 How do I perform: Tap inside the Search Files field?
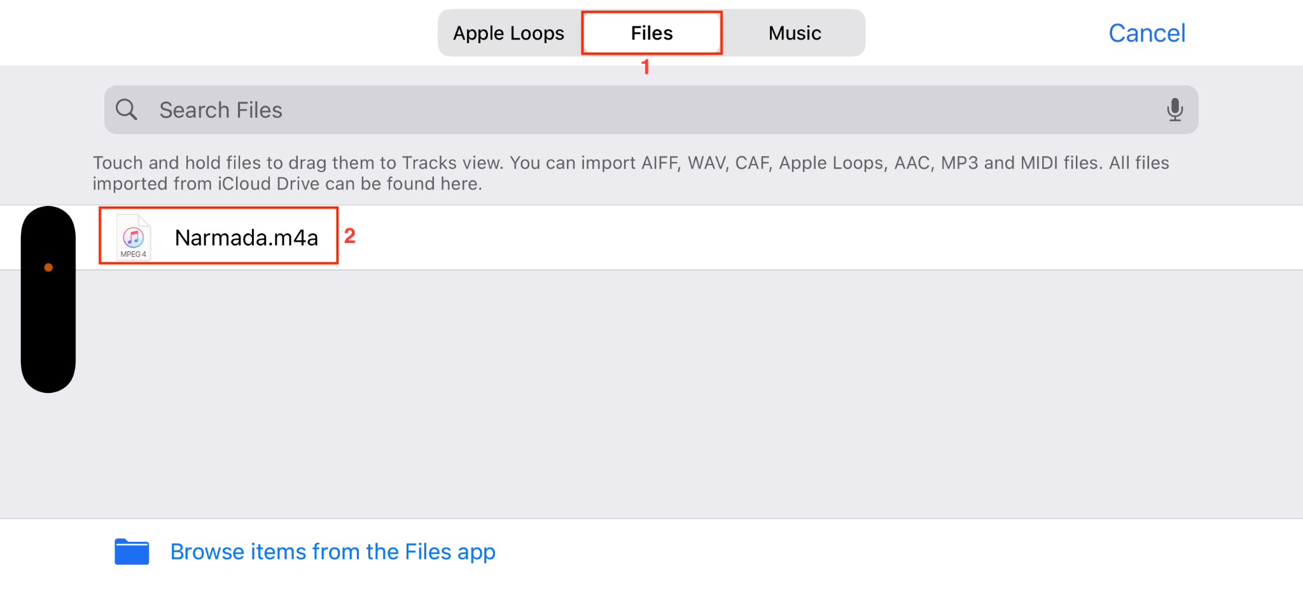pos(573,109)
